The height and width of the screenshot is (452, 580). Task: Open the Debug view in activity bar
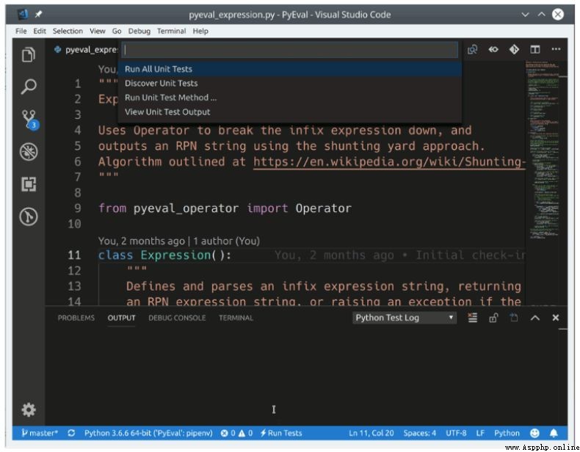[x=29, y=152]
